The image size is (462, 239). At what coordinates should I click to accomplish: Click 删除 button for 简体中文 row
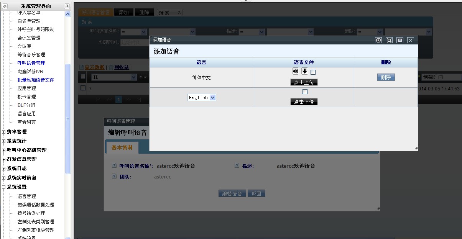[x=386, y=77]
